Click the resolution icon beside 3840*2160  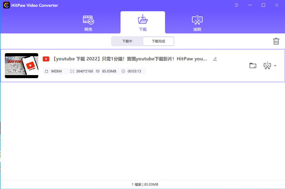[72, 71]
